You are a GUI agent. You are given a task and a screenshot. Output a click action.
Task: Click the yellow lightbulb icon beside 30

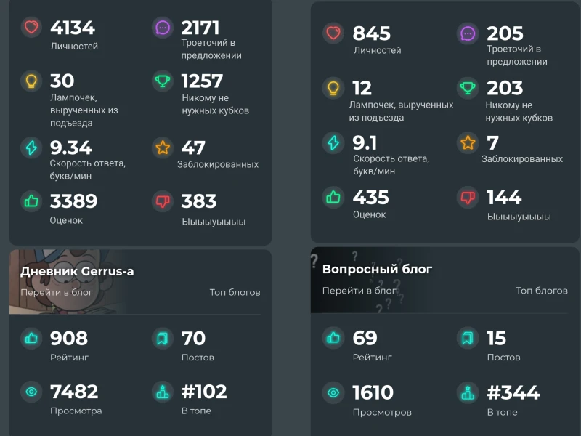coord(31,81)
